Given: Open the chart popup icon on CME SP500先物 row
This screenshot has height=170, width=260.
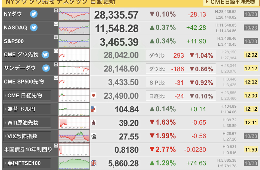Looking at the screenshot, I should click(x=56, y=78).
